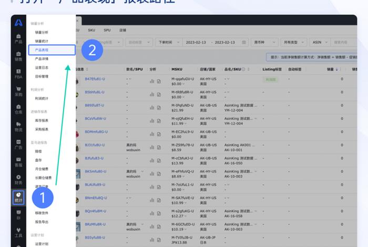Focus the search content input box
Image resolution: width=368 pixels, height=247 pixels.
[x=344, y=42]
